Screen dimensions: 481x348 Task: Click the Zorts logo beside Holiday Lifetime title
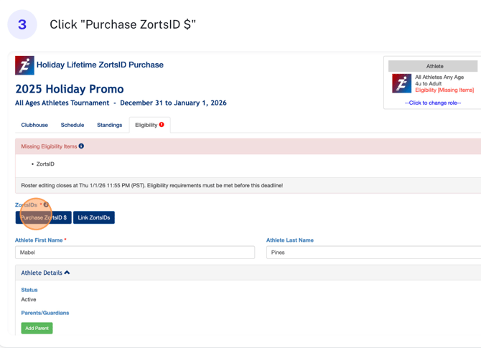[24, 65]
